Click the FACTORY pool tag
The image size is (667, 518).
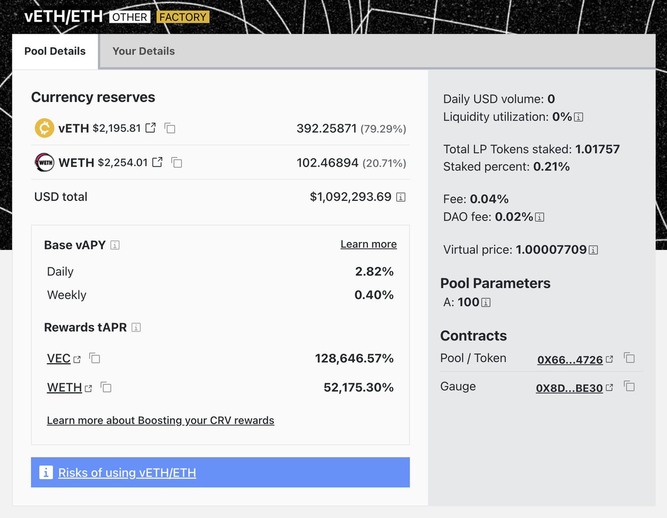[x=183, y=17]
